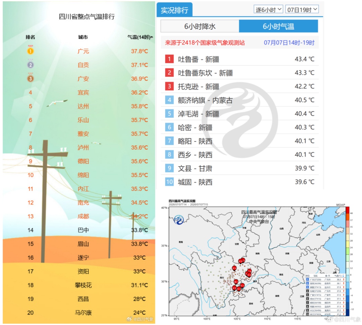Click the 邻水(57416) row in the map table

(x=325, y=299)
